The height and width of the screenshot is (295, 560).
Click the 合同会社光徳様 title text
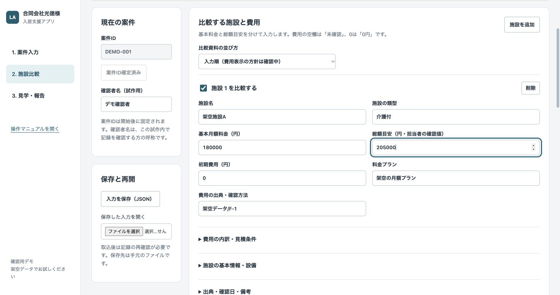pos(42,13)
